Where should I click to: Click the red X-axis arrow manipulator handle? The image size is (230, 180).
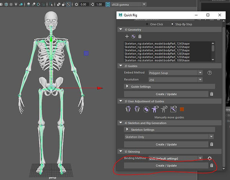tap(100, 88)
